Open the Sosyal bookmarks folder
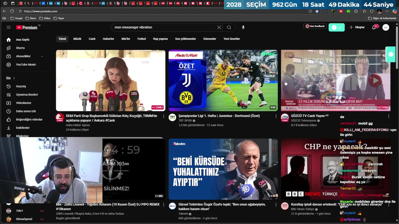Screen dimensions: 399x224 click(x=17, y=18)
